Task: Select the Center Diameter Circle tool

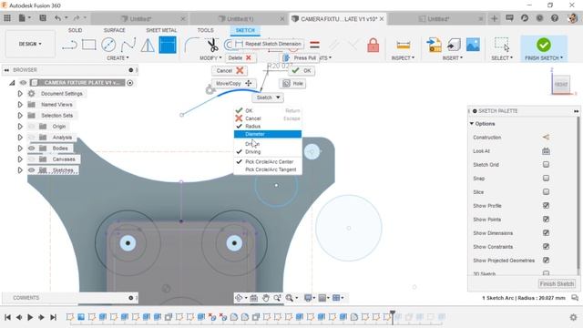Action: (x=108, y=45)
